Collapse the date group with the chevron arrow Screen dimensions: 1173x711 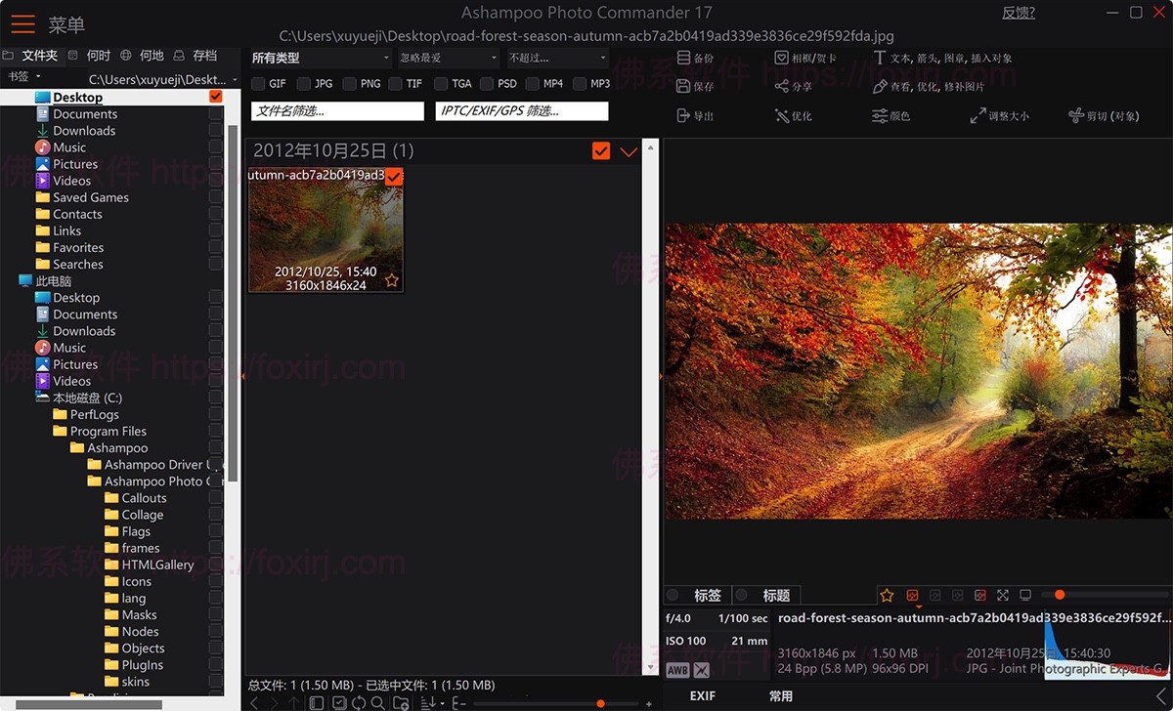click(x=629, y=151)
